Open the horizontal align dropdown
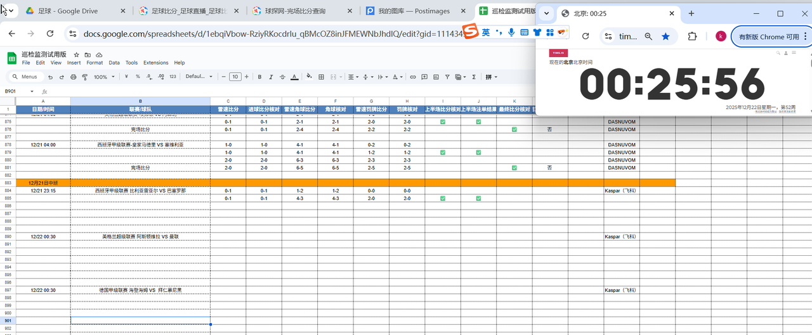This screenshot has height=335, width=812. click(x=353, y=77)
